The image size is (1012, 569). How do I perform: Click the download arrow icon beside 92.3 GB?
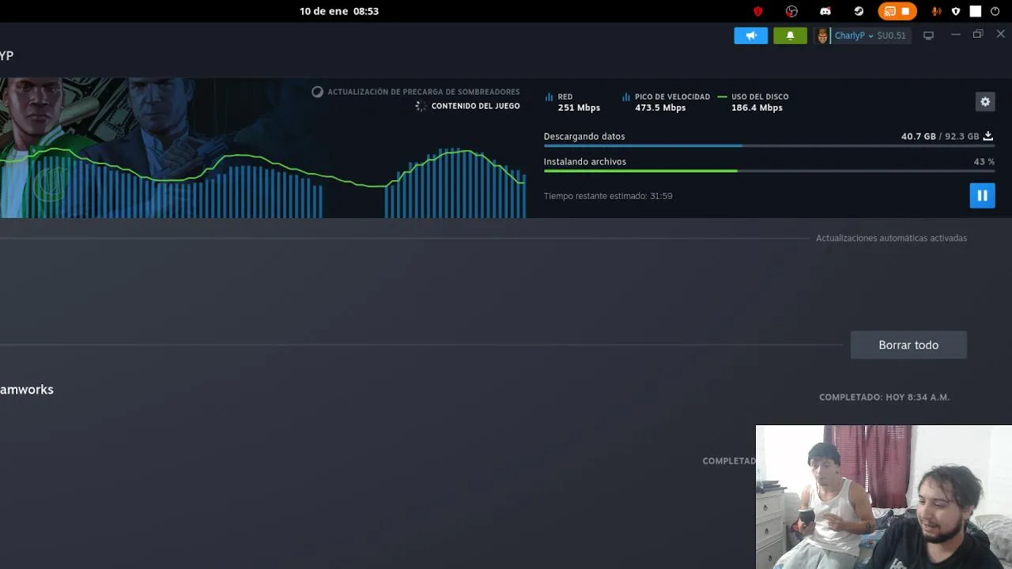(987, 136)
